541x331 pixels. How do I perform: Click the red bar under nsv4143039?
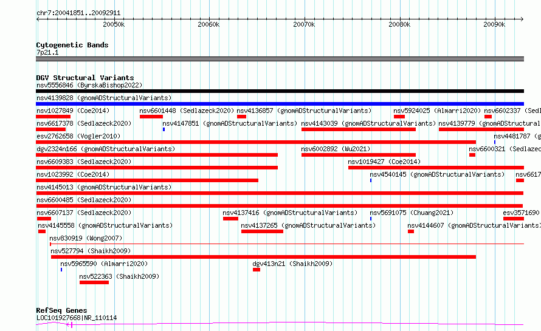coord(359,129)
